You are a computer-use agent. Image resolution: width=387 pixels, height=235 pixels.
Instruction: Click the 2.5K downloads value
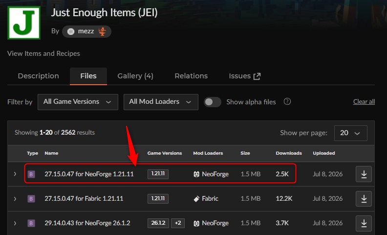coord(282,174)
